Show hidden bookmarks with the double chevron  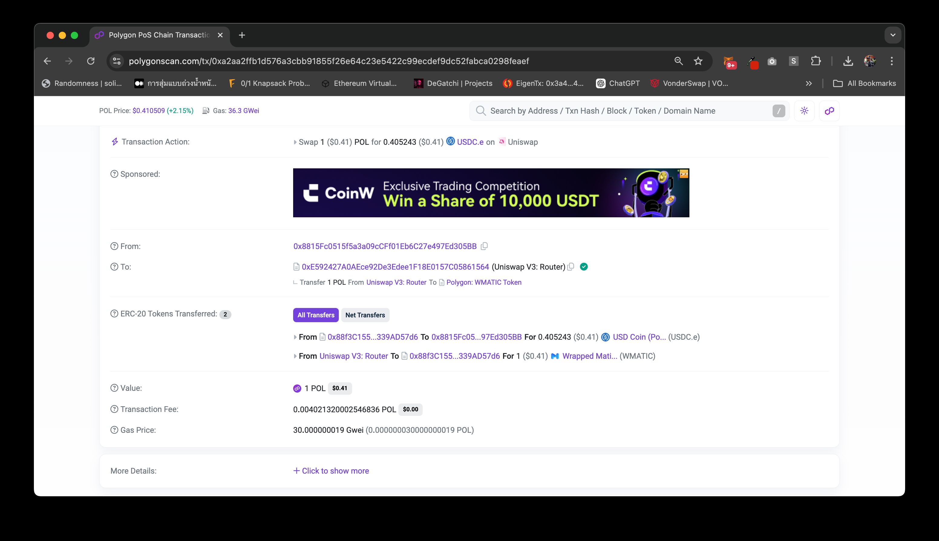(x=809, y=83)
